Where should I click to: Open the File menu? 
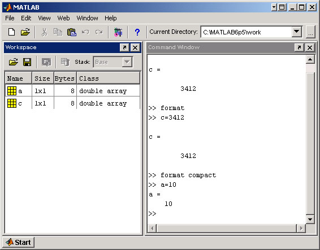[x=10, y=18]
